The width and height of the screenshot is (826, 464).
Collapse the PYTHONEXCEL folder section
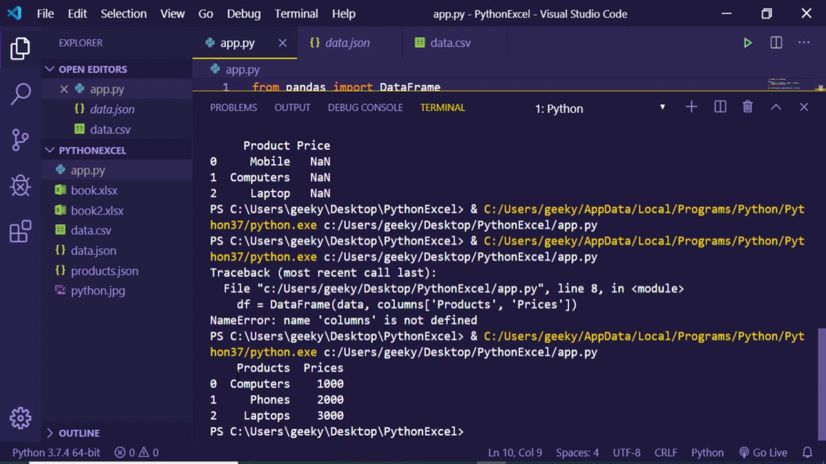92,150
